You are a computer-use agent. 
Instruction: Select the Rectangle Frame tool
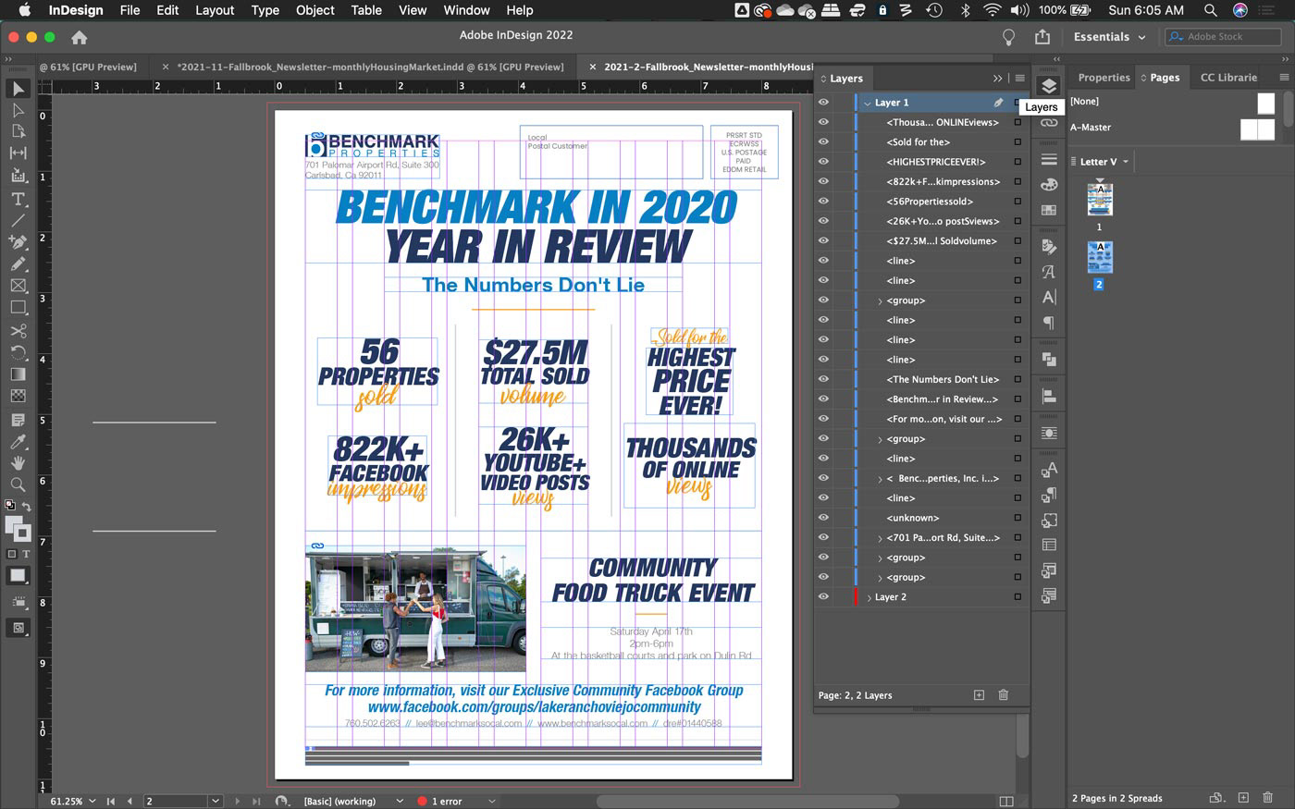18,286
